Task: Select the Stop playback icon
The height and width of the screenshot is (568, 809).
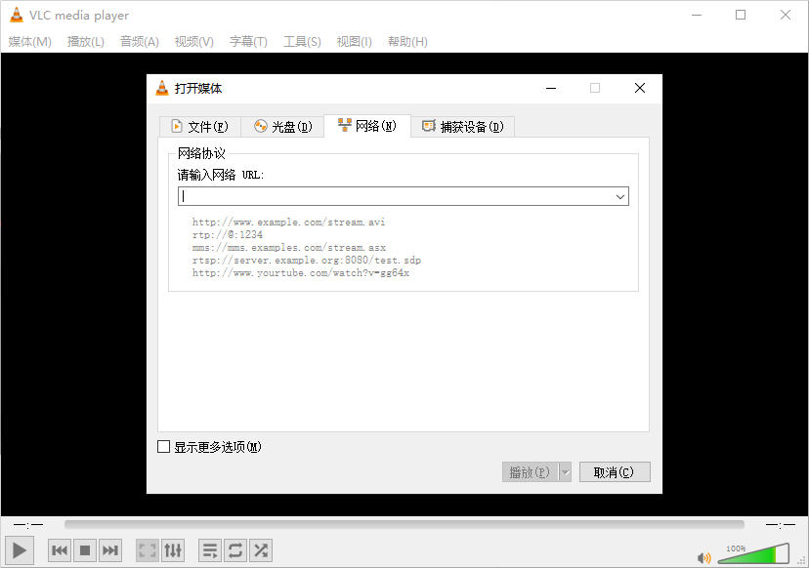Action: pos(85,549)
